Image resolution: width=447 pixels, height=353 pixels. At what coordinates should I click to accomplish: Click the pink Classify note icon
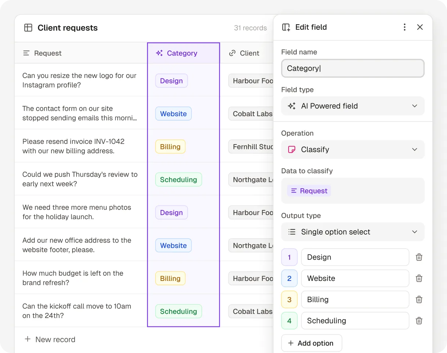292,150
